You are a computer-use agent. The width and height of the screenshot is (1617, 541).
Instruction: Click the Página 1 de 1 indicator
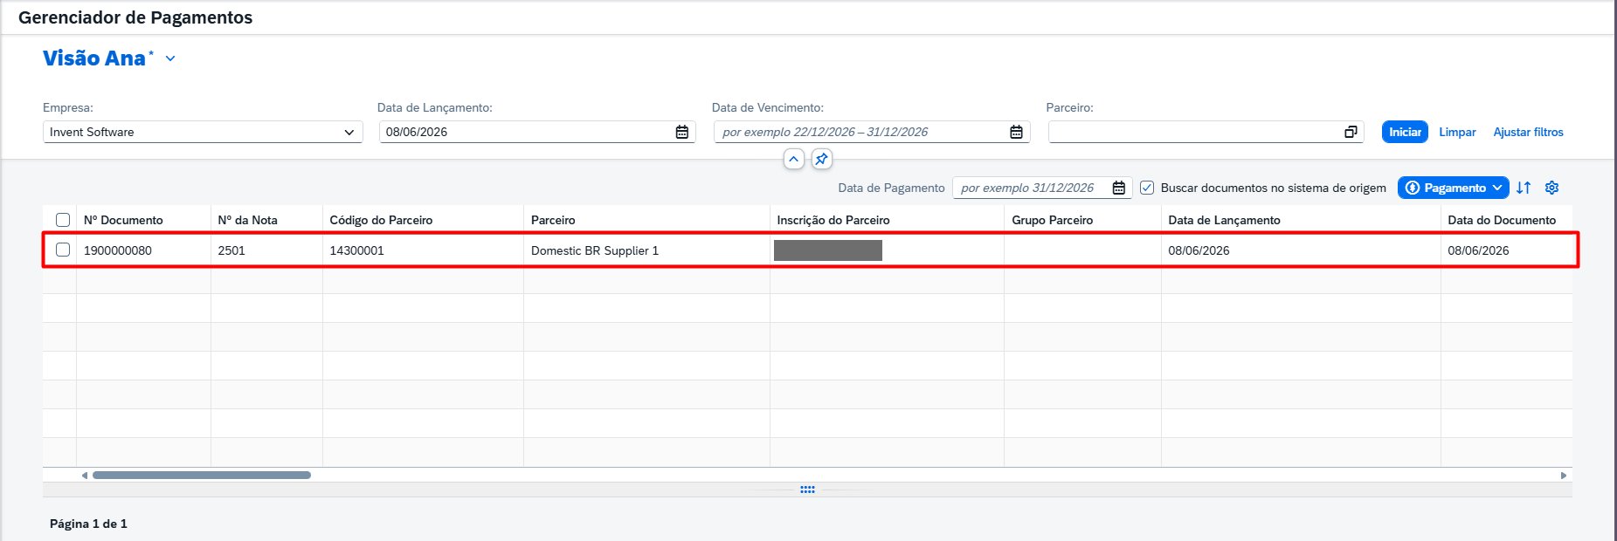88,524
